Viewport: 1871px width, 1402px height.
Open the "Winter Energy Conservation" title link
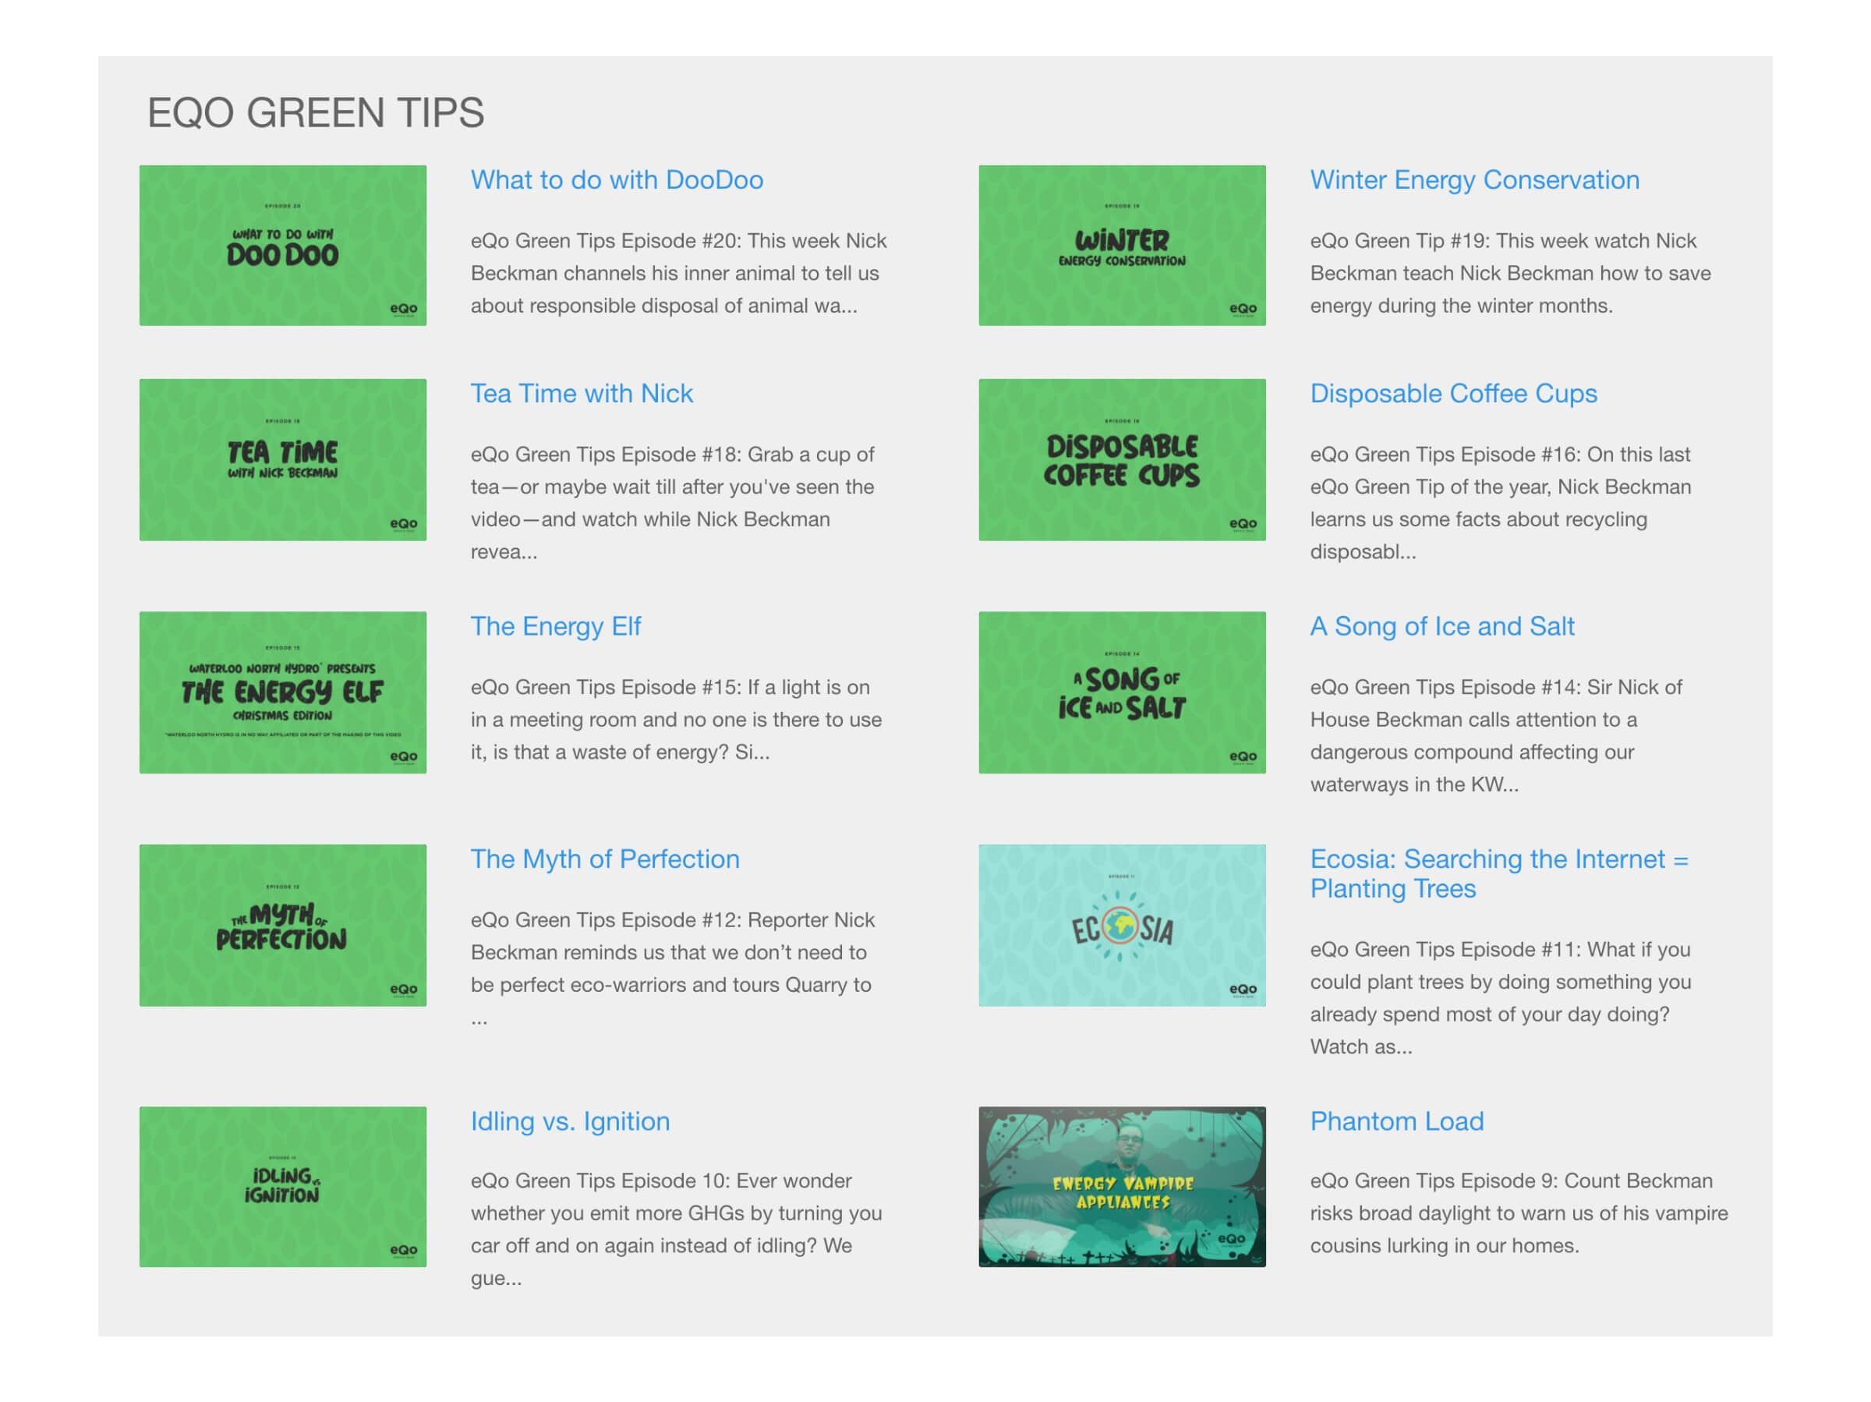coord(1474,180)
